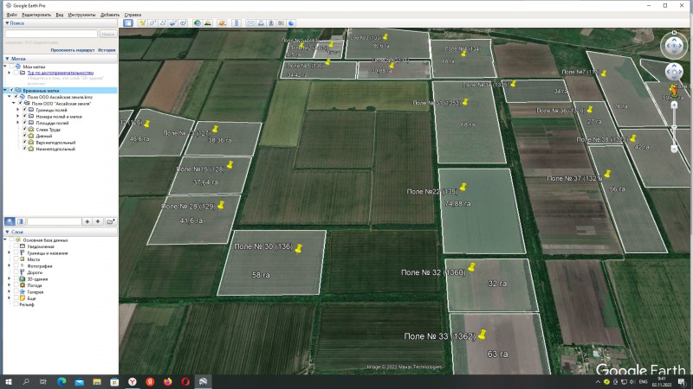Open the ruler measurement tool
693x389 pixels.
tap(236, 23)
